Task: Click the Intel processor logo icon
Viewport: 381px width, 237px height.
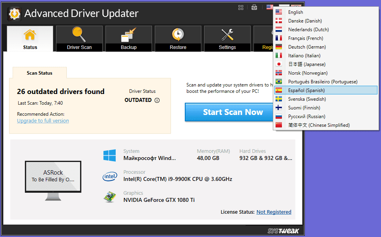Action: pos(110,176)
